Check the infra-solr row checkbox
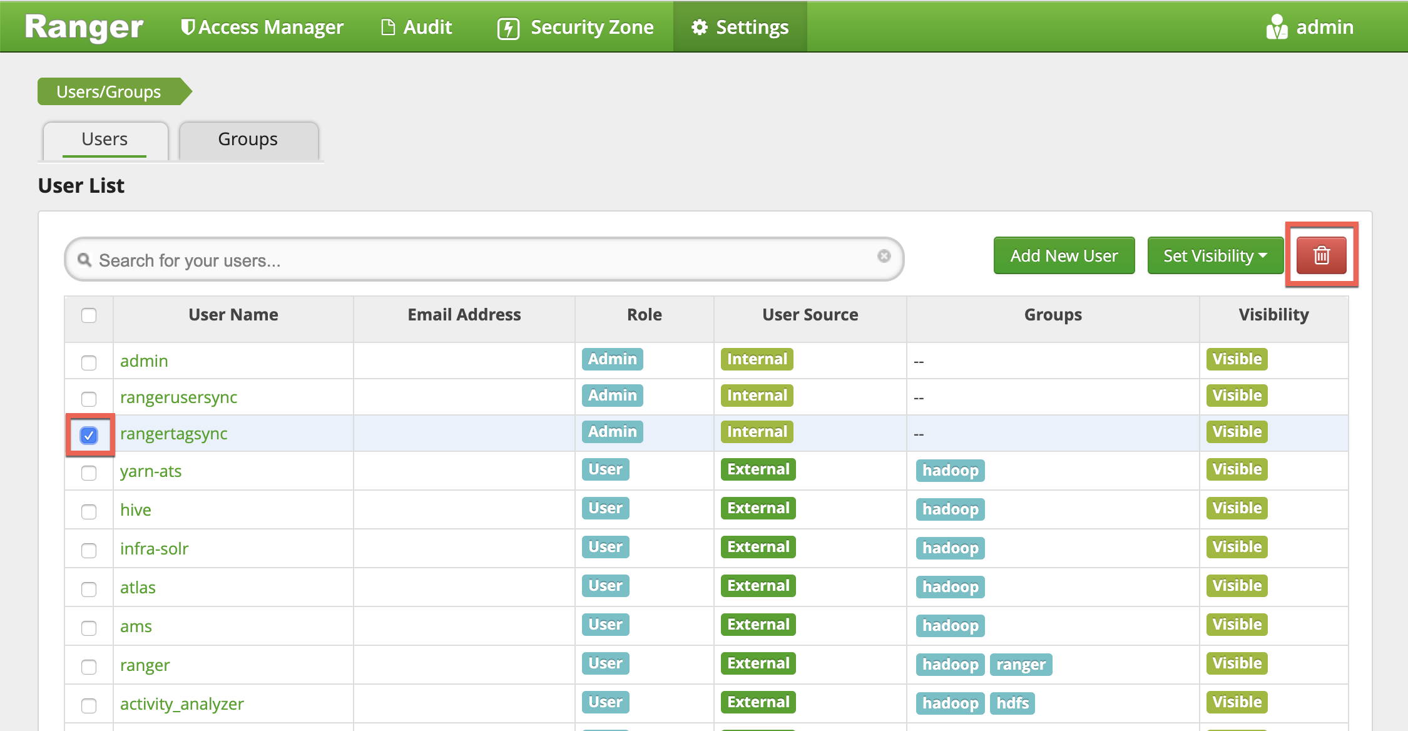This screenshot has height=731, width=1408. (89, 551)
